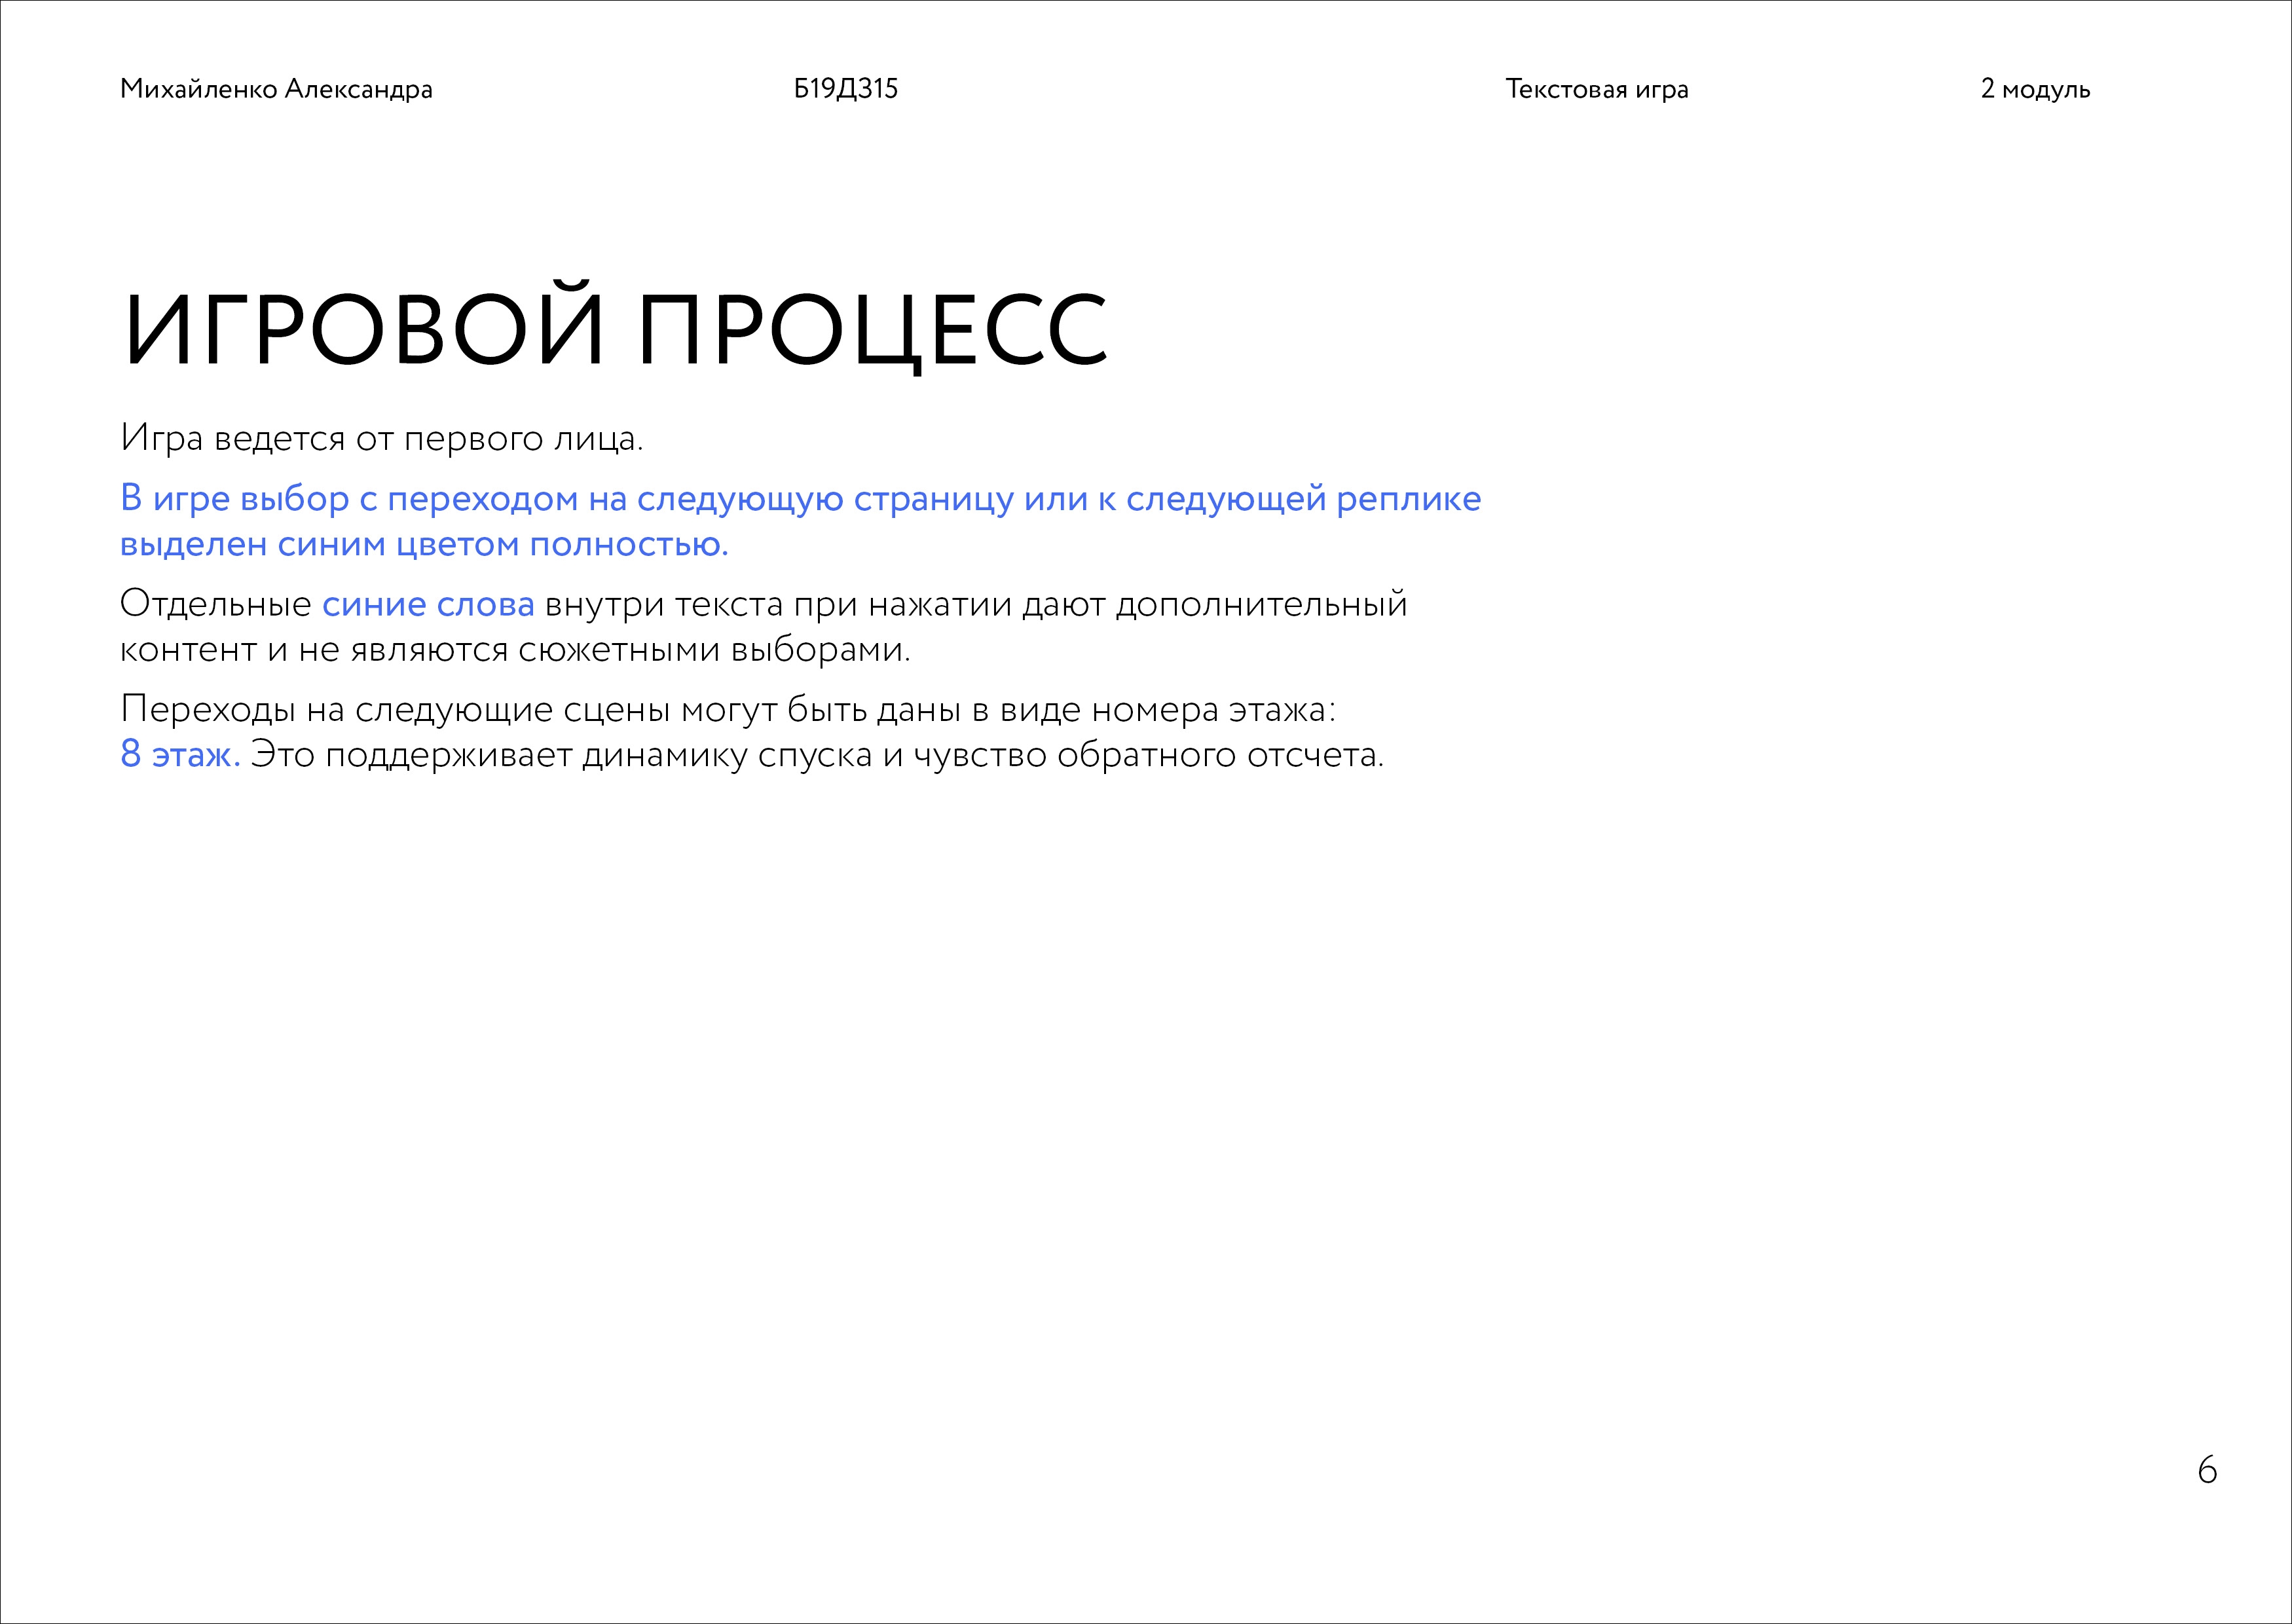The height and width of the screenshot is (1624, 2292).
Task: Click the author name Михайленко Александра
Action: pyautogui.click(x=276, y=89)
